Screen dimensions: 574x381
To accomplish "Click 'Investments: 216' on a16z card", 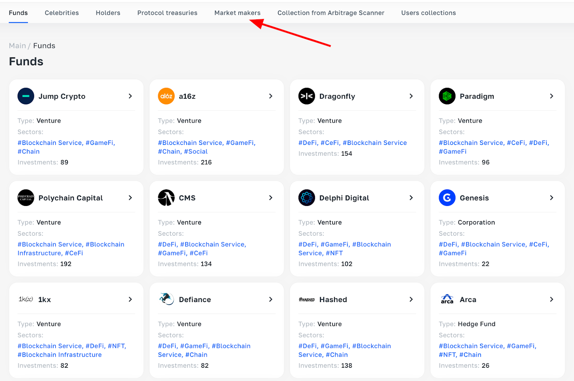I will click(185, 162).
